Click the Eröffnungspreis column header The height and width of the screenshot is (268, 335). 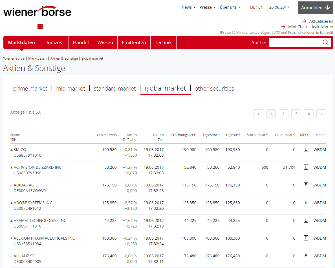point(184,135)
